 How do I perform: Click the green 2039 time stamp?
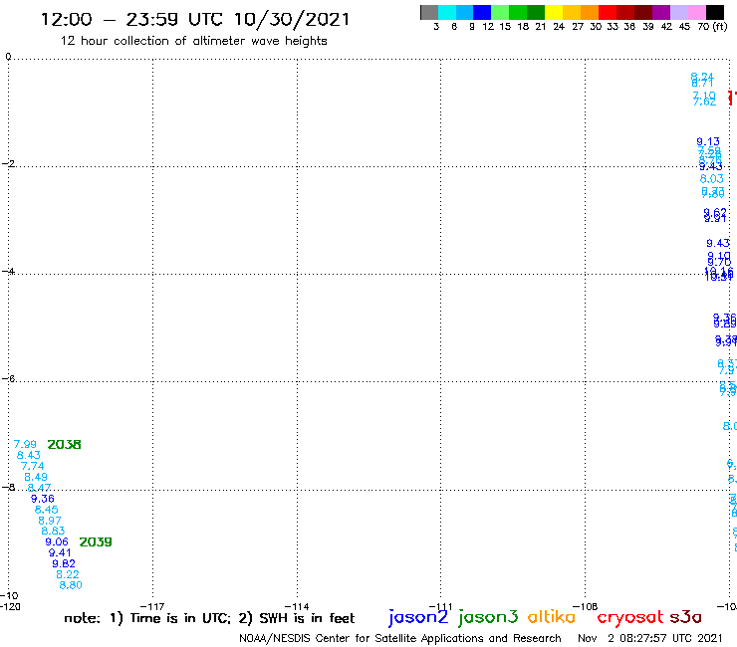point(96,541)
